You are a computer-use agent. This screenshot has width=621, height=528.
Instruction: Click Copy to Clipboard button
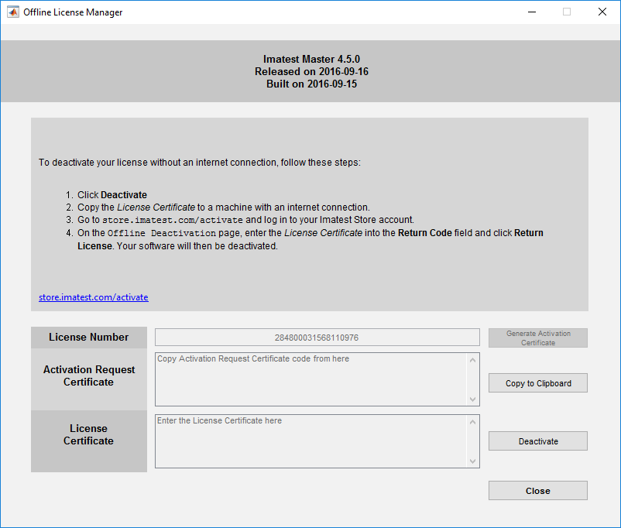(538, 383)
